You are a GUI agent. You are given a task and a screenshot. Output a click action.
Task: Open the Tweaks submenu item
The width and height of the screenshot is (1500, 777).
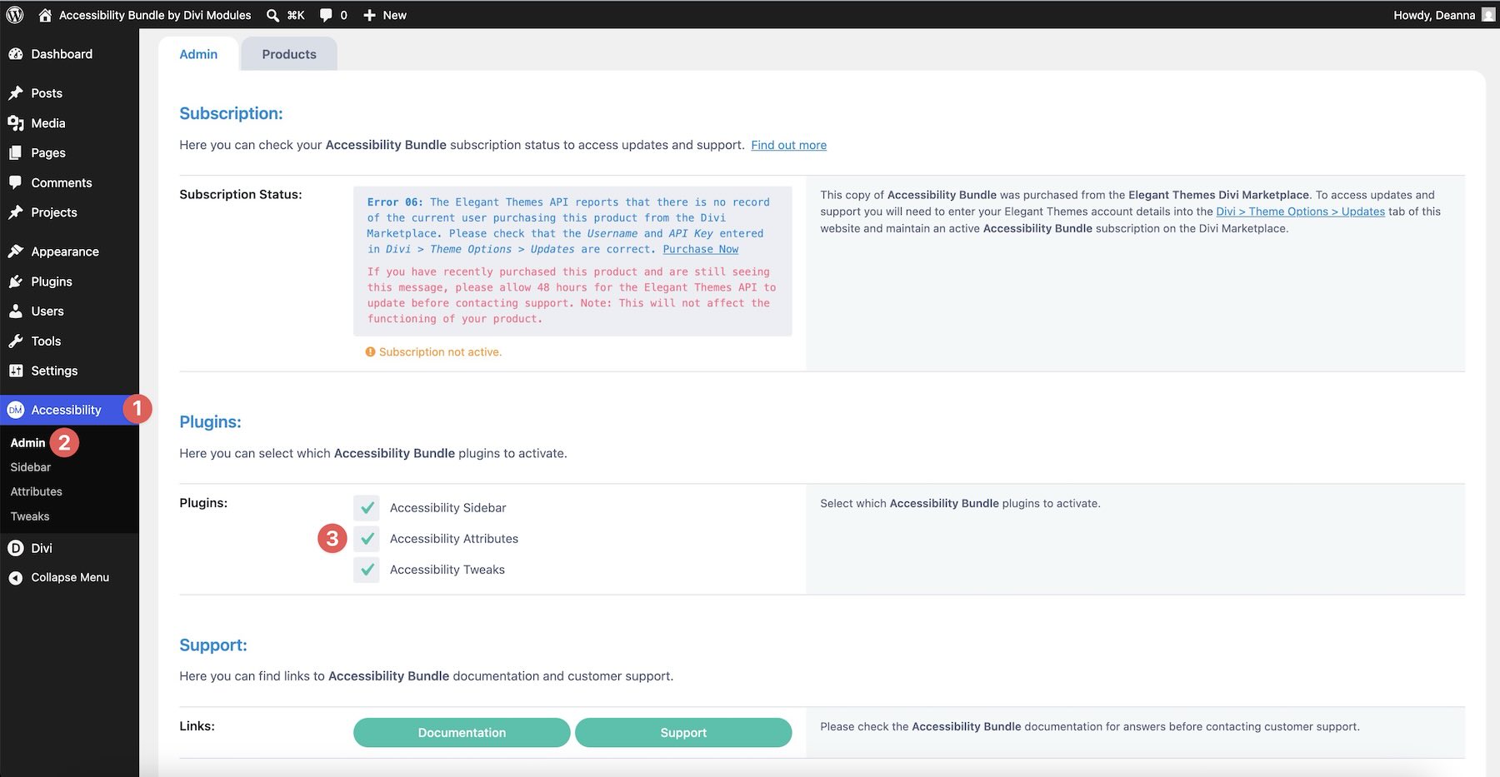30,516
